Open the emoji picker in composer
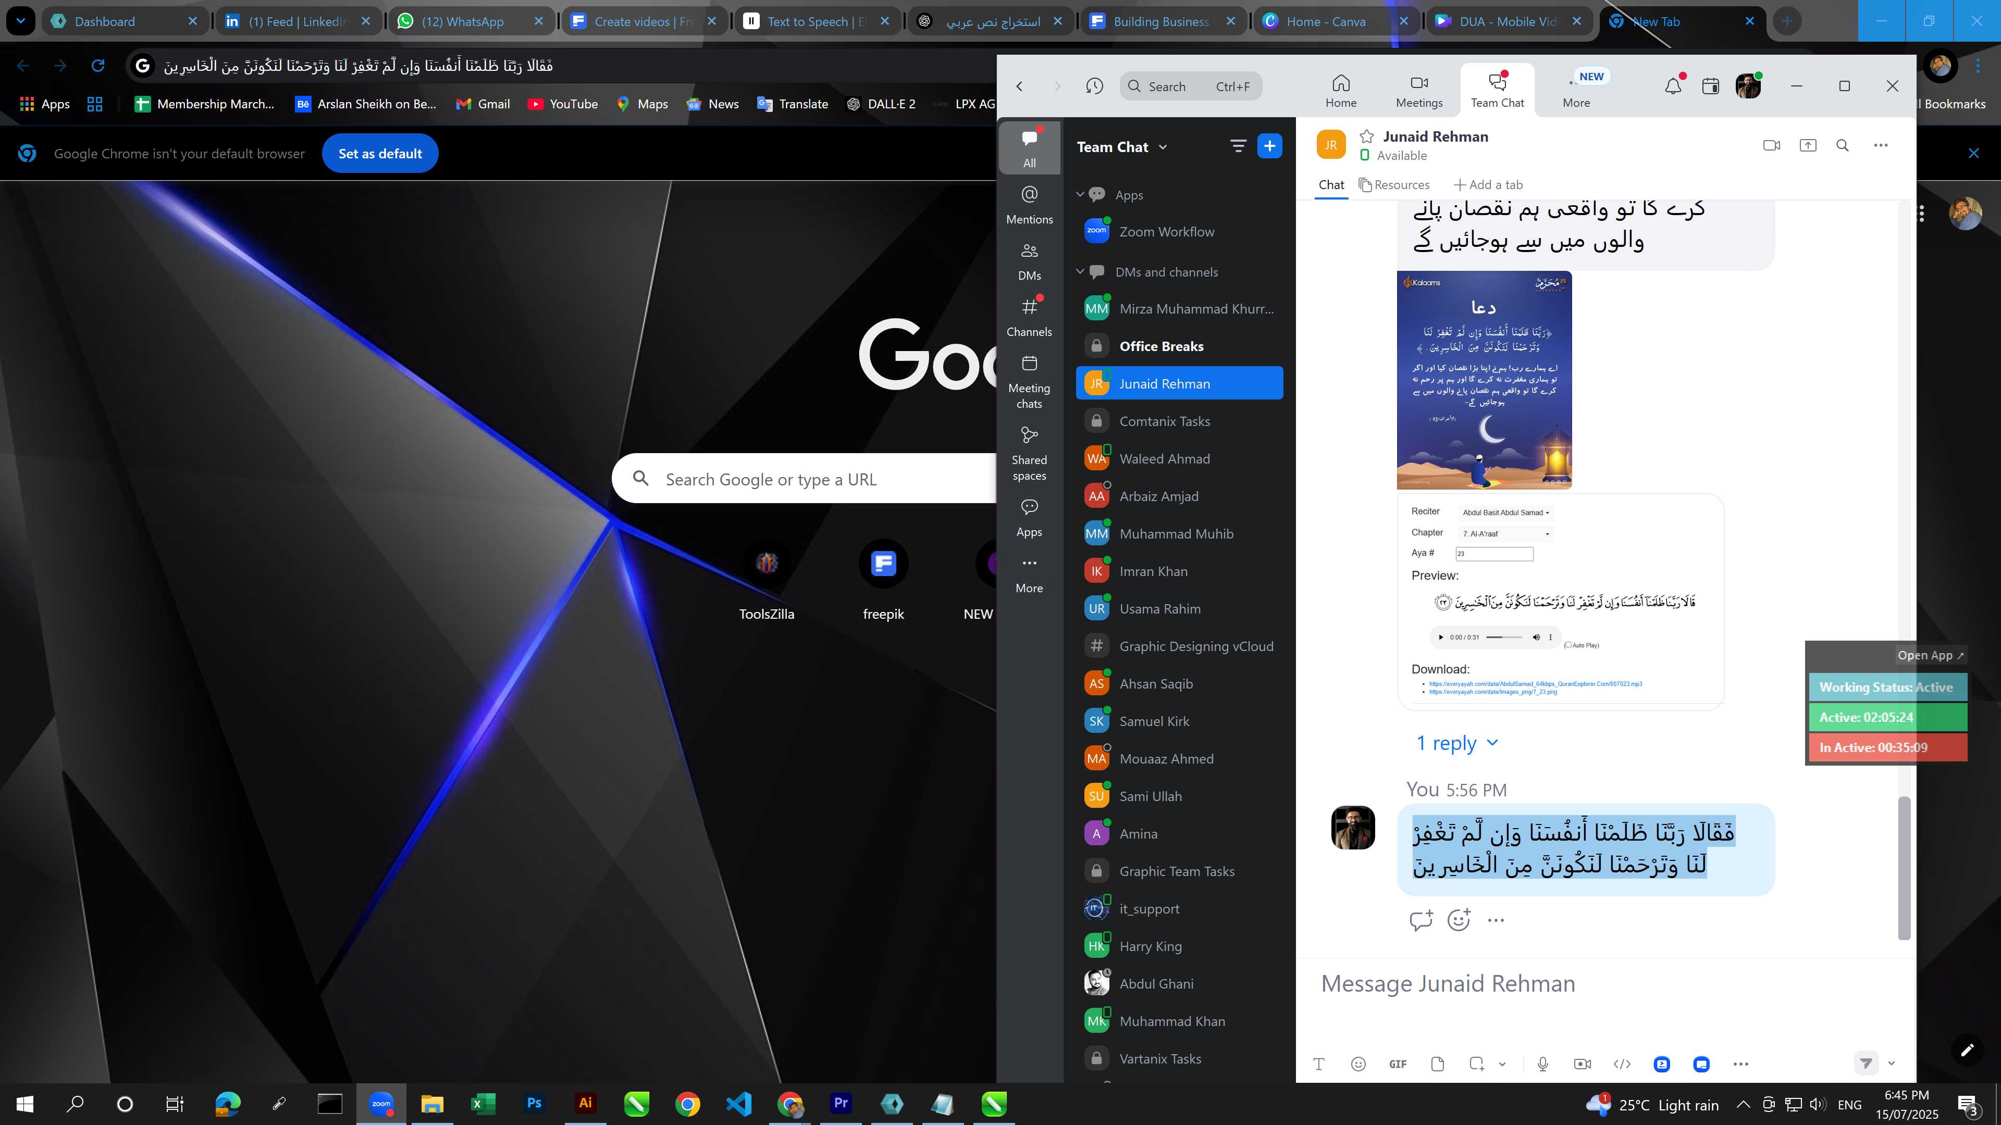The image size is (2001, 1125). (x=1358, y=1064)
